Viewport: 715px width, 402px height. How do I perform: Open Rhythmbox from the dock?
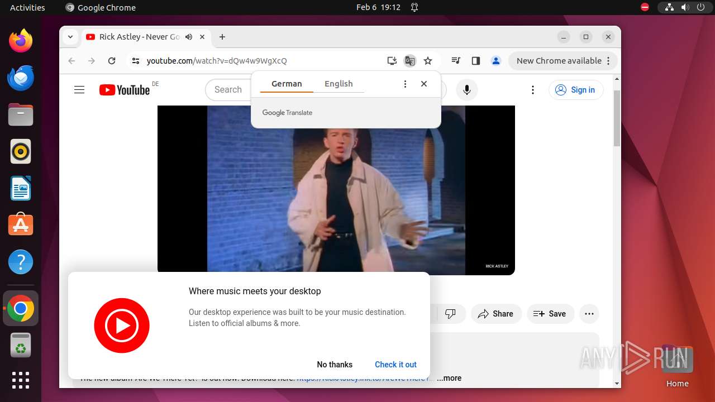pyautogui.click(x=21, y=151)
